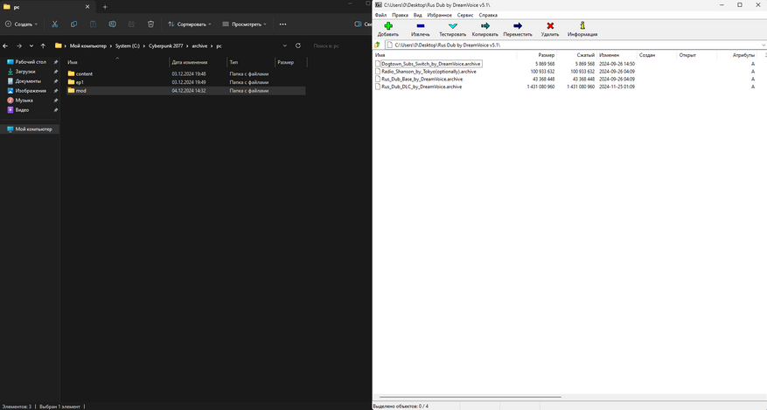
Task: Click the 7-Zip up-folder icon by address bar
Action: coord(377,45)
